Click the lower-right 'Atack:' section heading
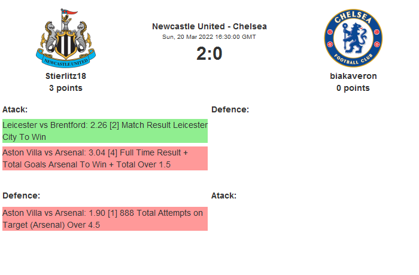This screenshot has height=275, width=419. pos(224,195)
